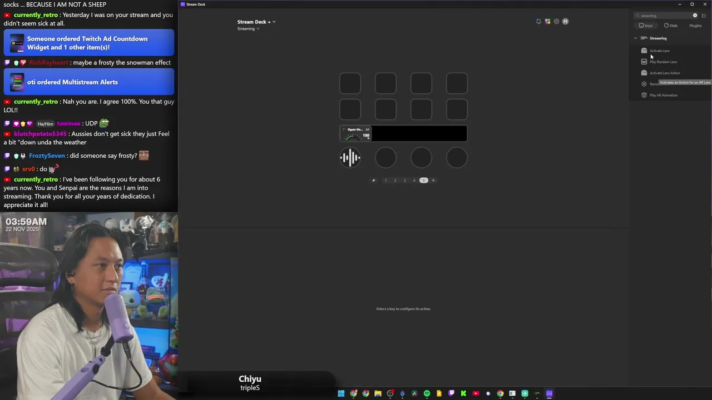Go to page 3

click(404, 180)
